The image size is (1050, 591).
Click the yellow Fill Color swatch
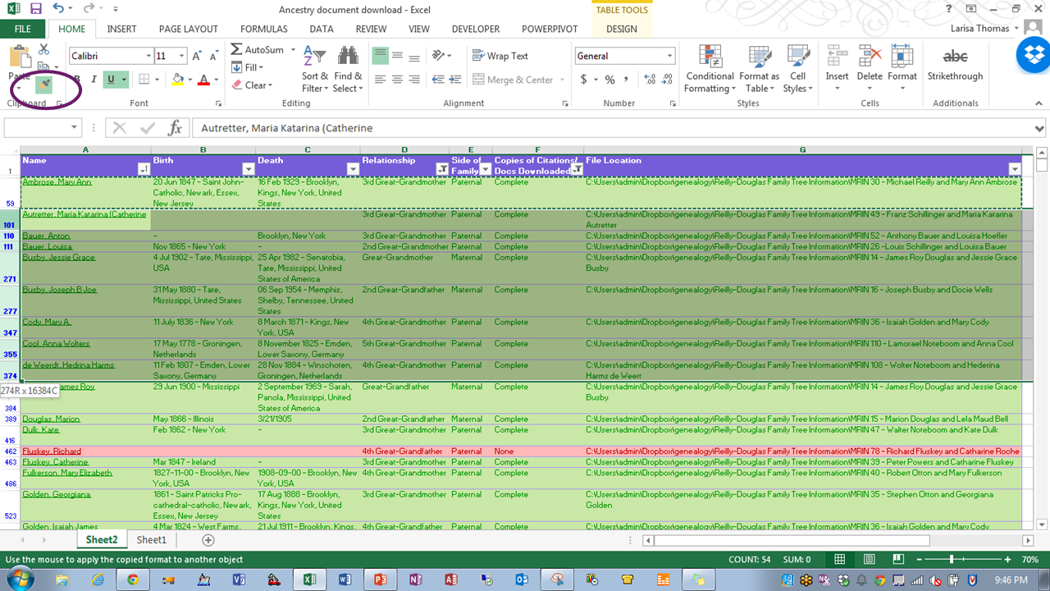point(177,80)
